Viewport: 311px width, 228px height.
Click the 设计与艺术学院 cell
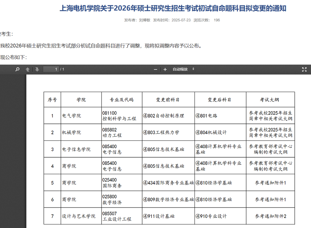(78, 216)
